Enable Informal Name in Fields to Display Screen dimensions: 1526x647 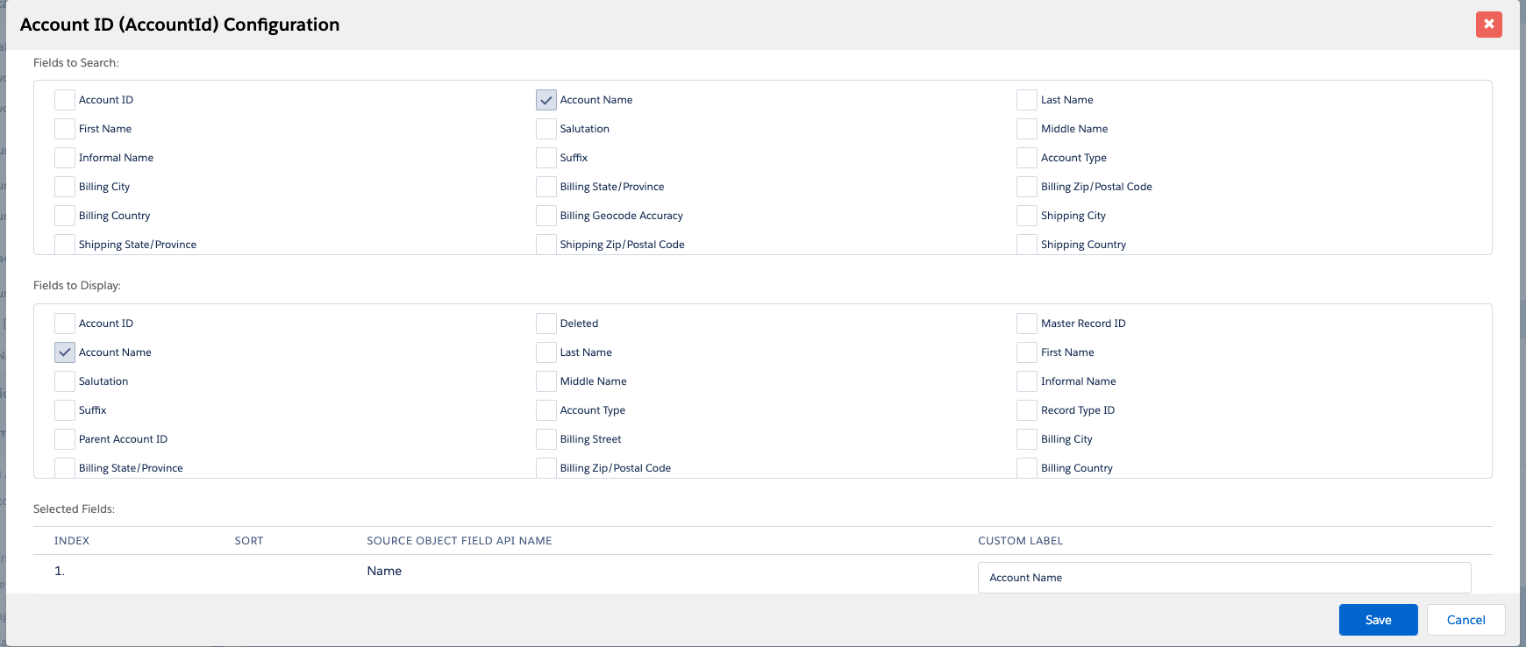point(1027,381)
